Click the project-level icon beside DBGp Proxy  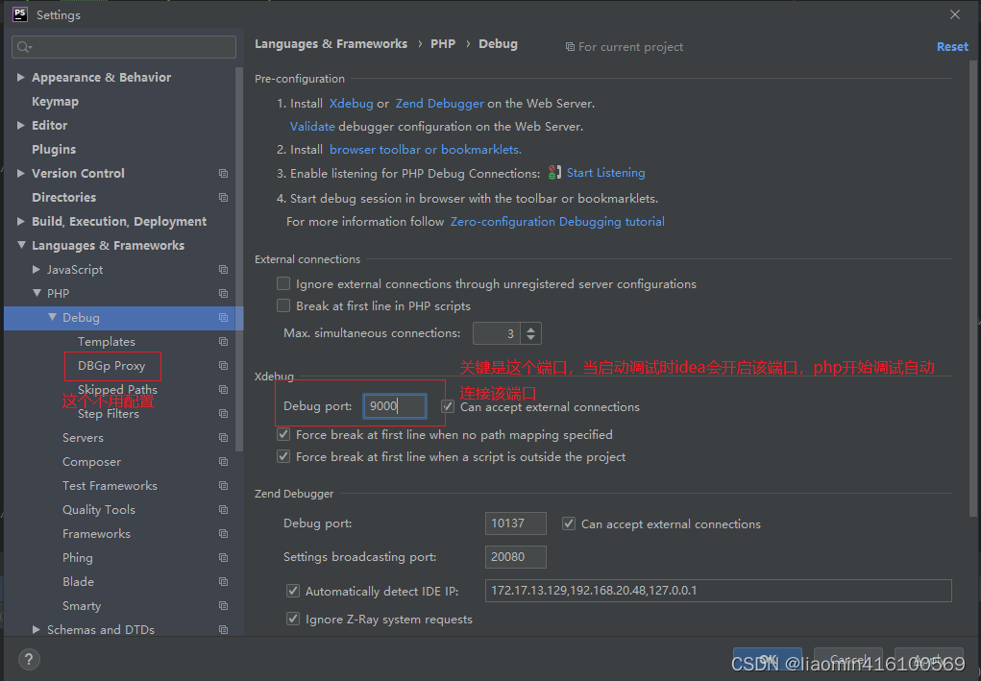(x=223, y=365)
